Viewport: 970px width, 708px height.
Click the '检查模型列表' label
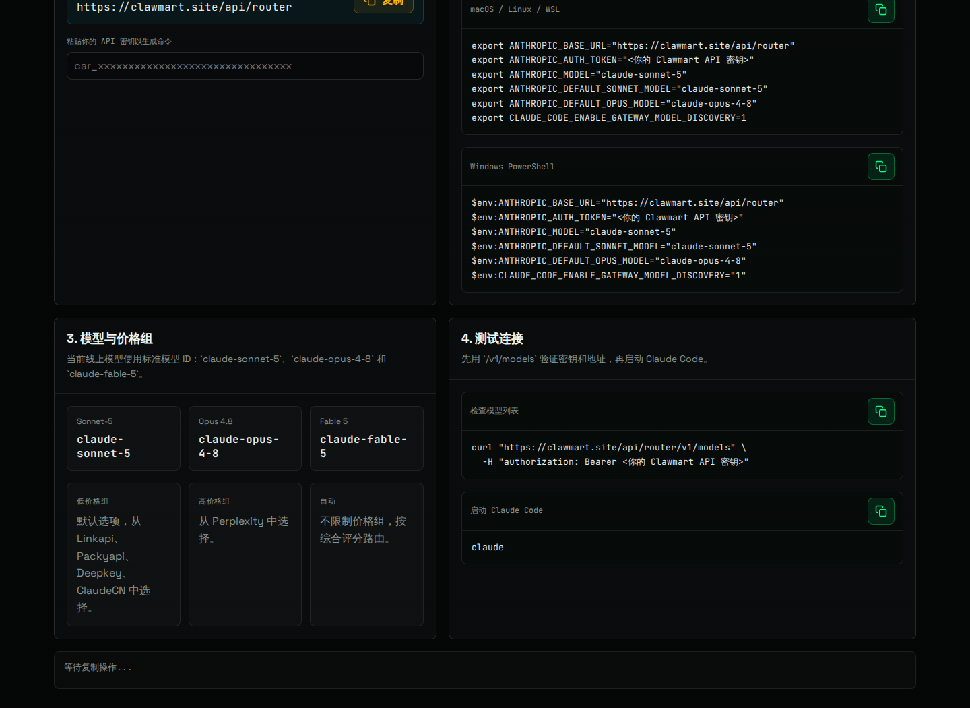(494, 411)
